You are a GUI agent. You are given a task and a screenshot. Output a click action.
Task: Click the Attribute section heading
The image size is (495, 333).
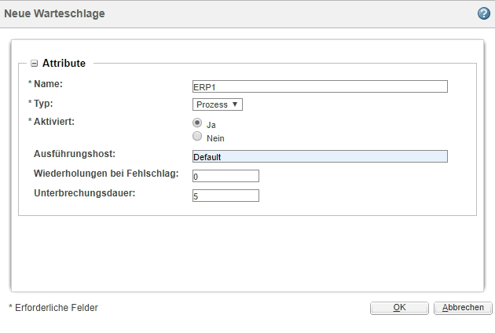click(x=64, y=64)
